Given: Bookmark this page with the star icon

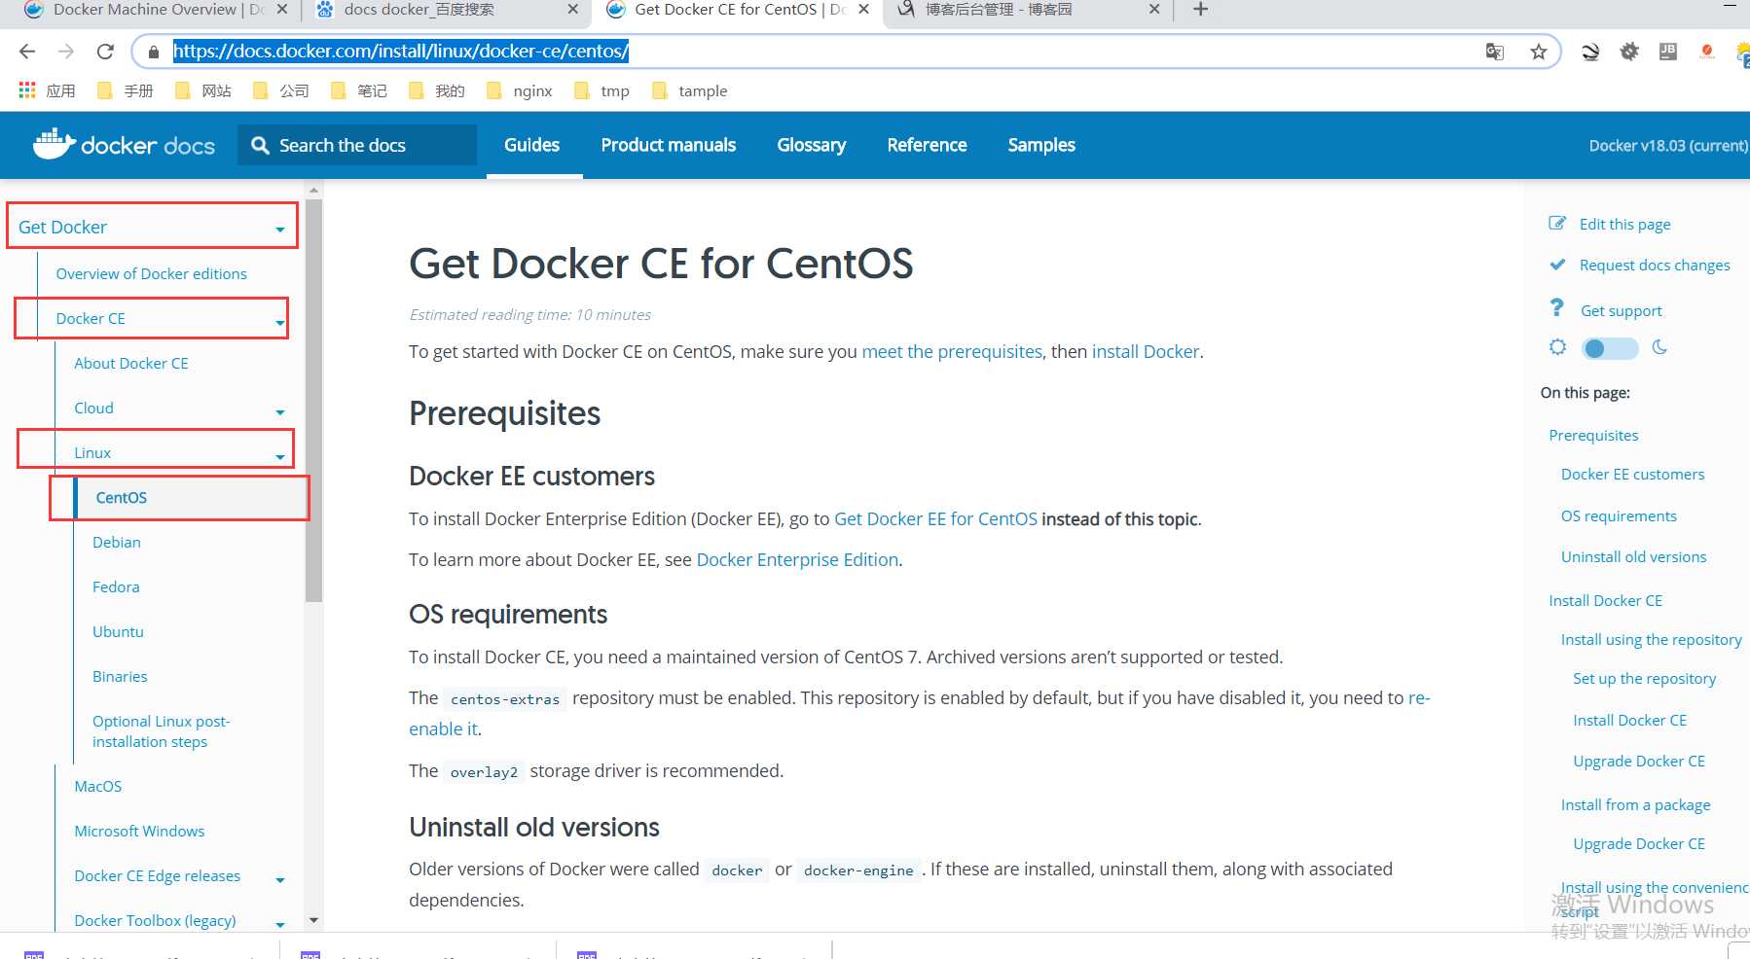Looking at the screenshot, I should (x=1538, y=52).
